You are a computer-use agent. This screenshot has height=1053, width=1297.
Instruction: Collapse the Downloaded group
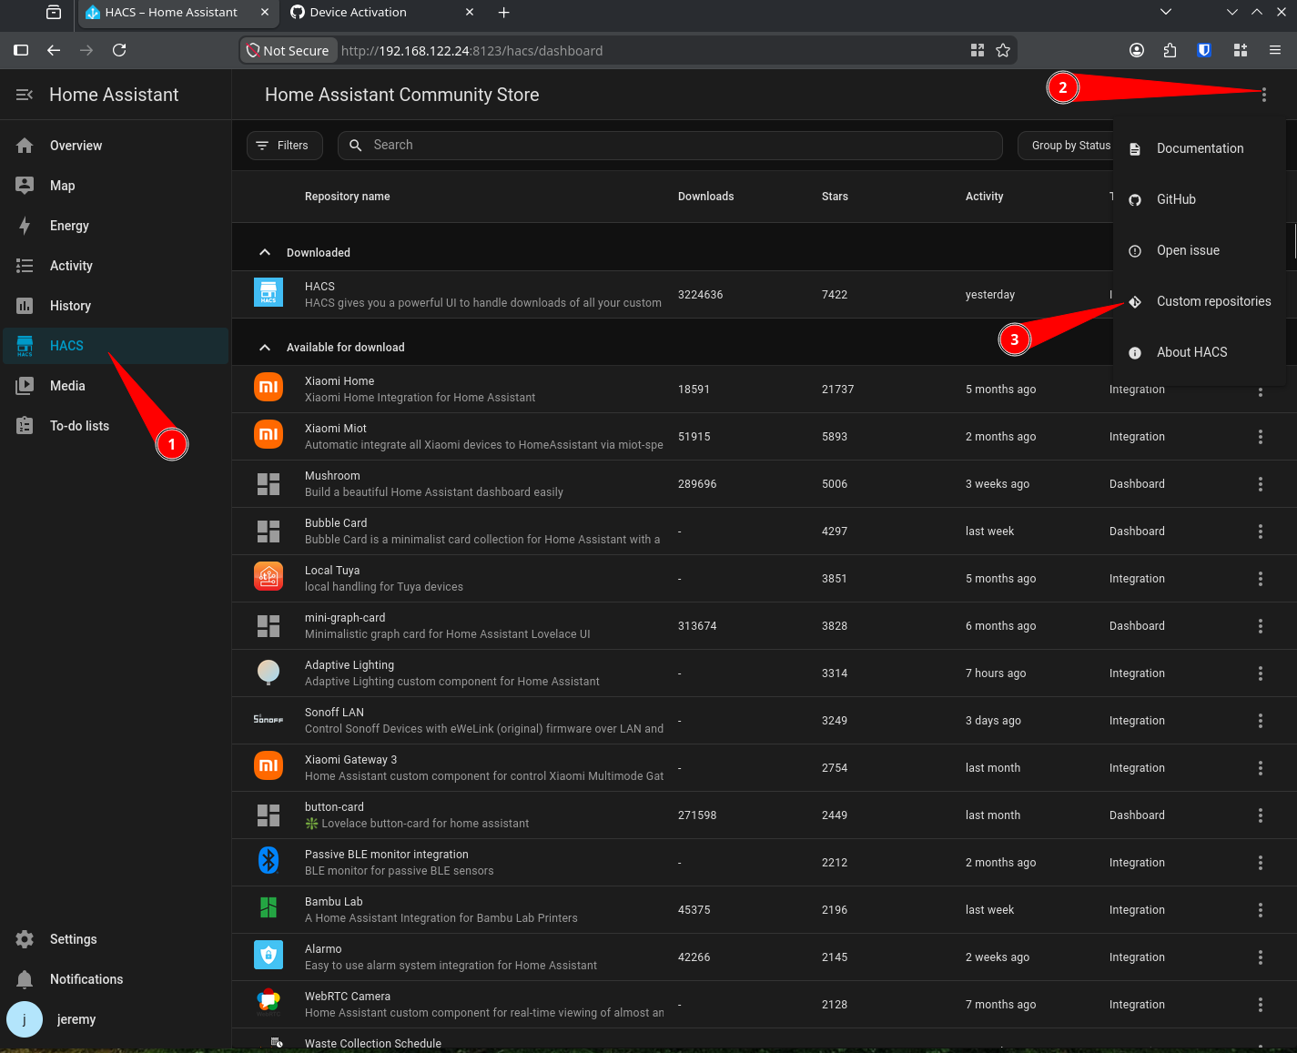(x=265, y=252)
